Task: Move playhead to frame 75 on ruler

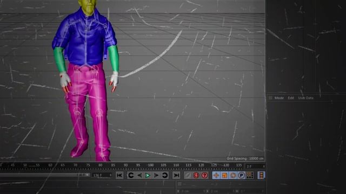Action: click(88, 165)
